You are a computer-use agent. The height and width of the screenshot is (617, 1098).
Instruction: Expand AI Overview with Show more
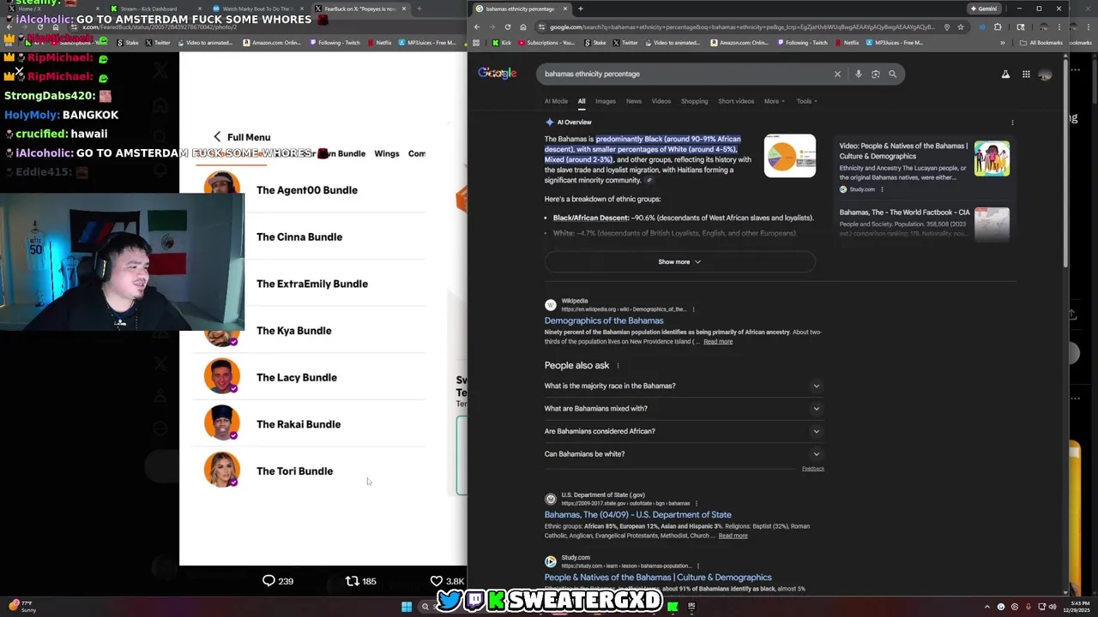point(679,261)
